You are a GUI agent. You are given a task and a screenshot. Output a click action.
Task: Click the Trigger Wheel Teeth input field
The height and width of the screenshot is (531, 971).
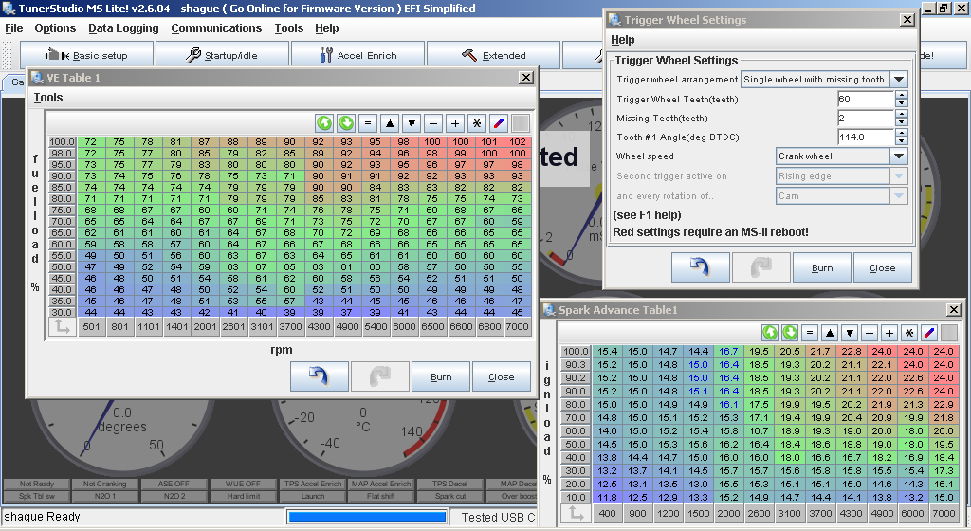866,99
